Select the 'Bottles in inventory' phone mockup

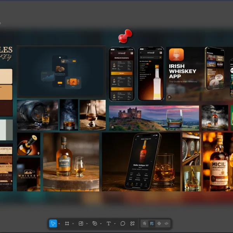tap(122, 74)
